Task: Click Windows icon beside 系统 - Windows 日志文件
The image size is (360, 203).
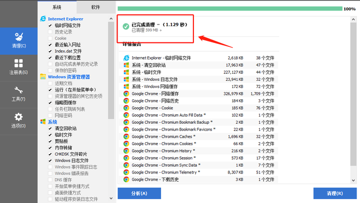Action: pos(126,79)
